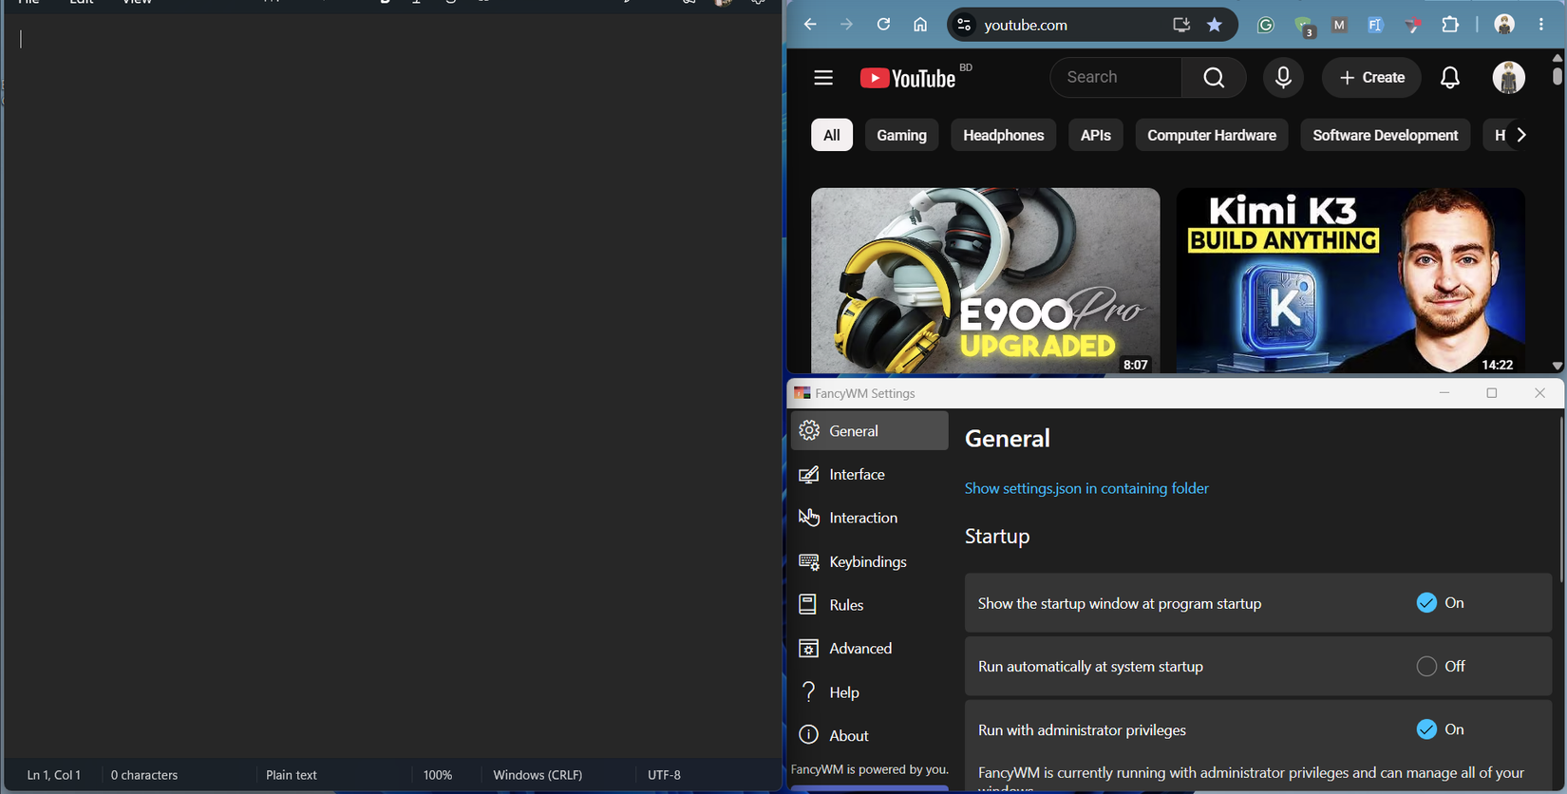Select the Gaming filter chip

pos(901,136)
